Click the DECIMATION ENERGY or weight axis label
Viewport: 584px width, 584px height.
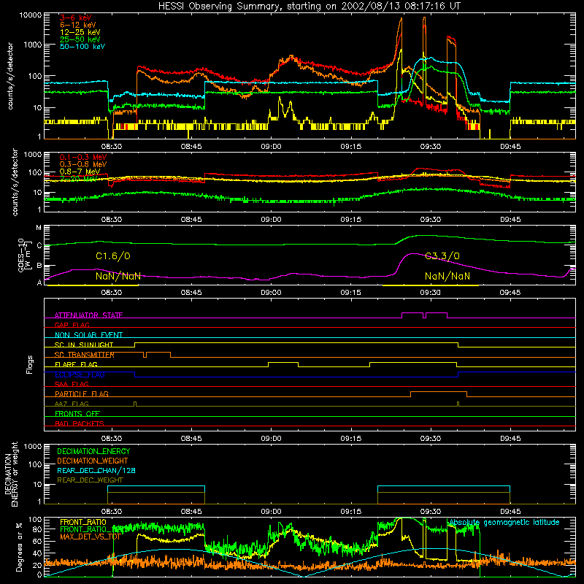pos(11,474)
